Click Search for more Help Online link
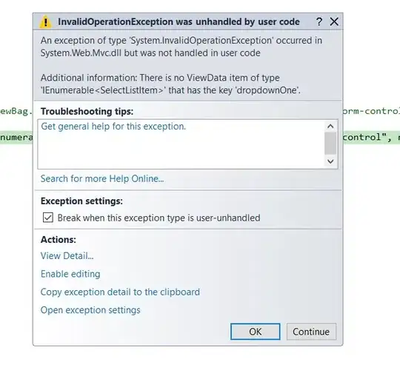 [102, 178]
